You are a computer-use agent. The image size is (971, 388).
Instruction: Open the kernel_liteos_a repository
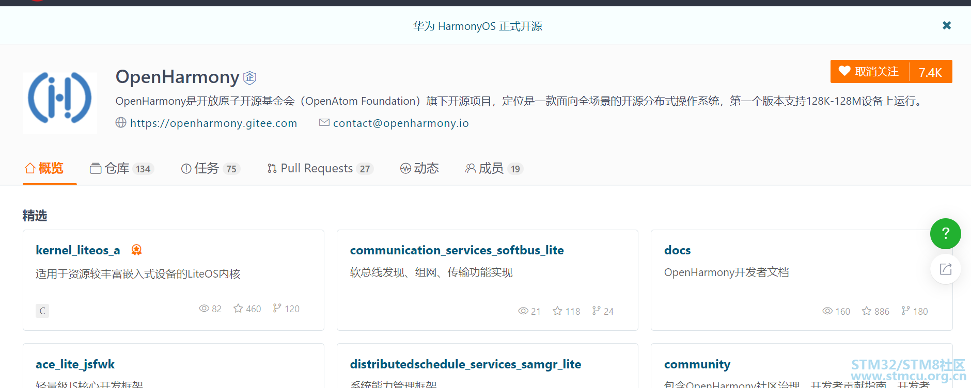(78, 250)
